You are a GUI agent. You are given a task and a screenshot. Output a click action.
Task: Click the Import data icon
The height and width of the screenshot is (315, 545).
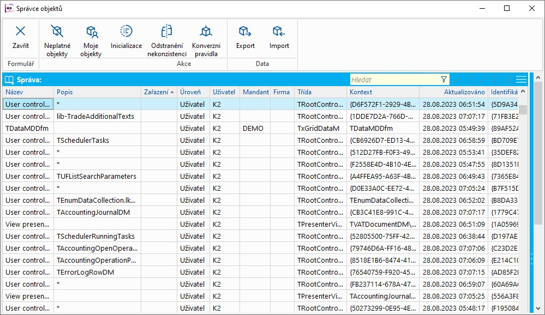(x=279, y=32)
